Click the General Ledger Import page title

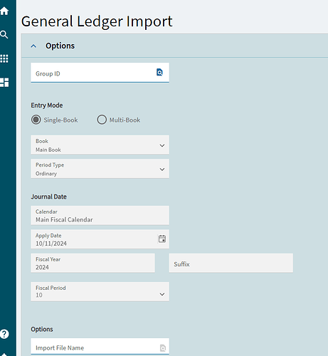coord(97,21)
